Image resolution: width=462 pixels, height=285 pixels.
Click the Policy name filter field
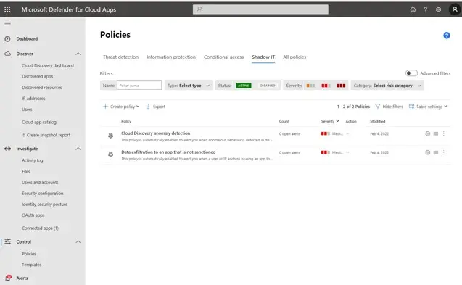(x=139, y=86)
